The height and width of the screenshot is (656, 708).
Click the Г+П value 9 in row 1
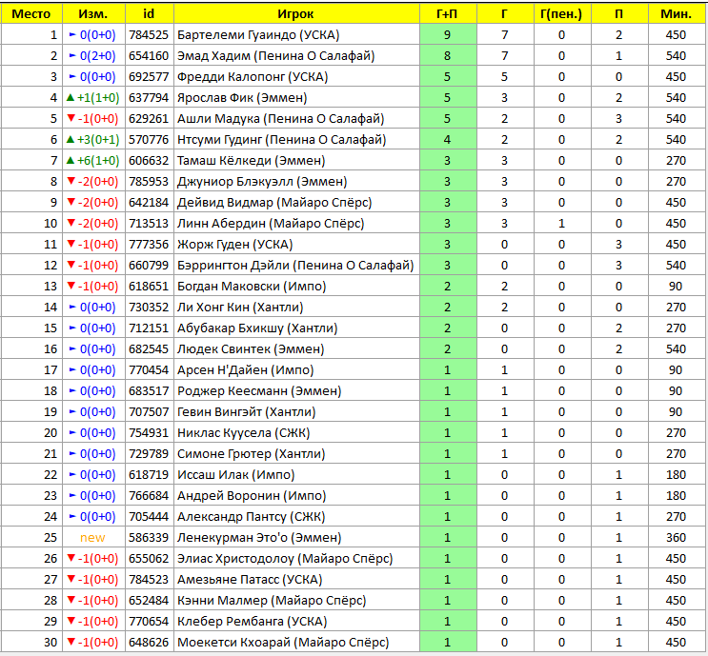(448, 34)
